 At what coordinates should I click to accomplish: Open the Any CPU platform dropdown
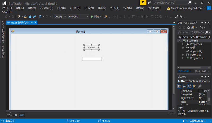pos(88,17)
